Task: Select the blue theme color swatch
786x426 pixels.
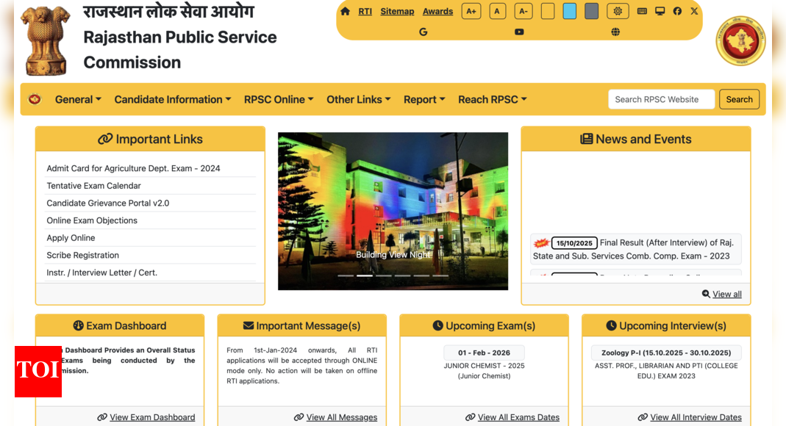Action: pyautogui.click(x=569, y=11)
